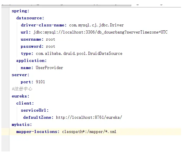Viewport: 189px width, 154px height.
Task: Click the 'spring:' key
Action: click(x=20, y=11)
